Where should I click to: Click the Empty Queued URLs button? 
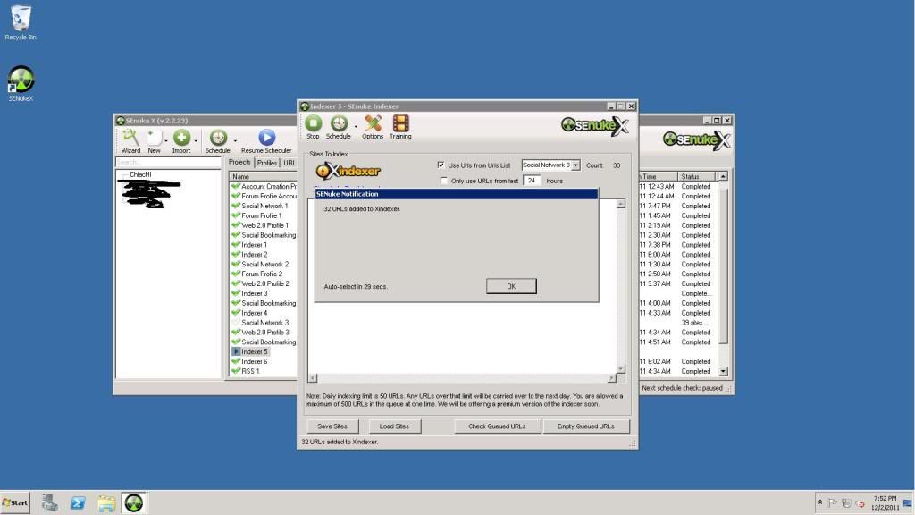click(x=586, y=426)
